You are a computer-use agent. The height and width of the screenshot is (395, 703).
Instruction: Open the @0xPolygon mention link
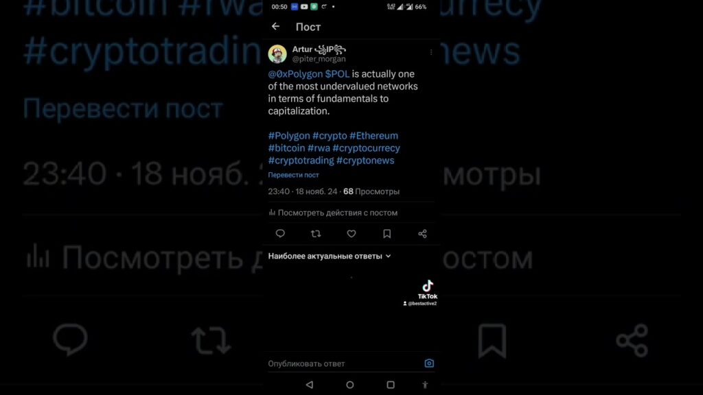(x=295, y=74)
